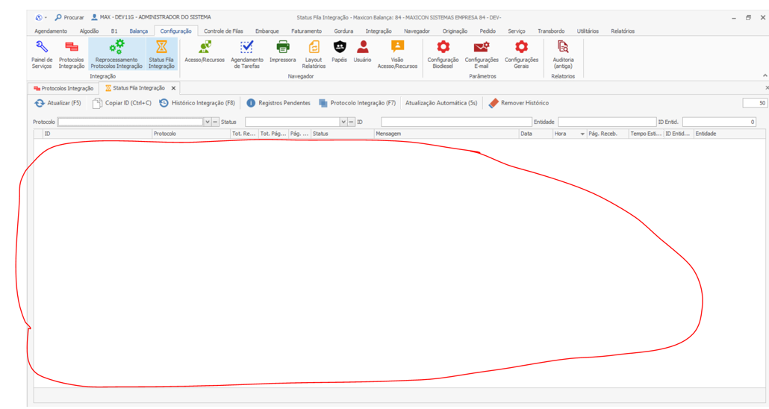Show Registros Pendentes info button
This screenshot has height=409, width=769.
coord(278,103)
